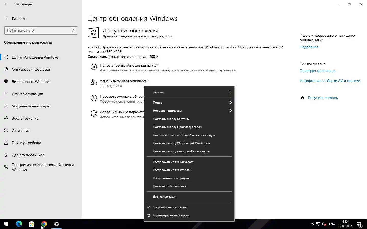Select Центр обновления Windows in sidebar
This screenshot has height=229, width=367.
(x=41, y=57)
